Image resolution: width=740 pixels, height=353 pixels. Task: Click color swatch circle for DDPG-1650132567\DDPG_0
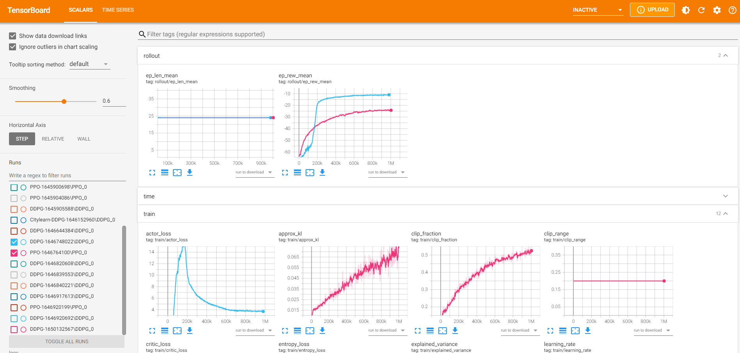tap(23, 330)
